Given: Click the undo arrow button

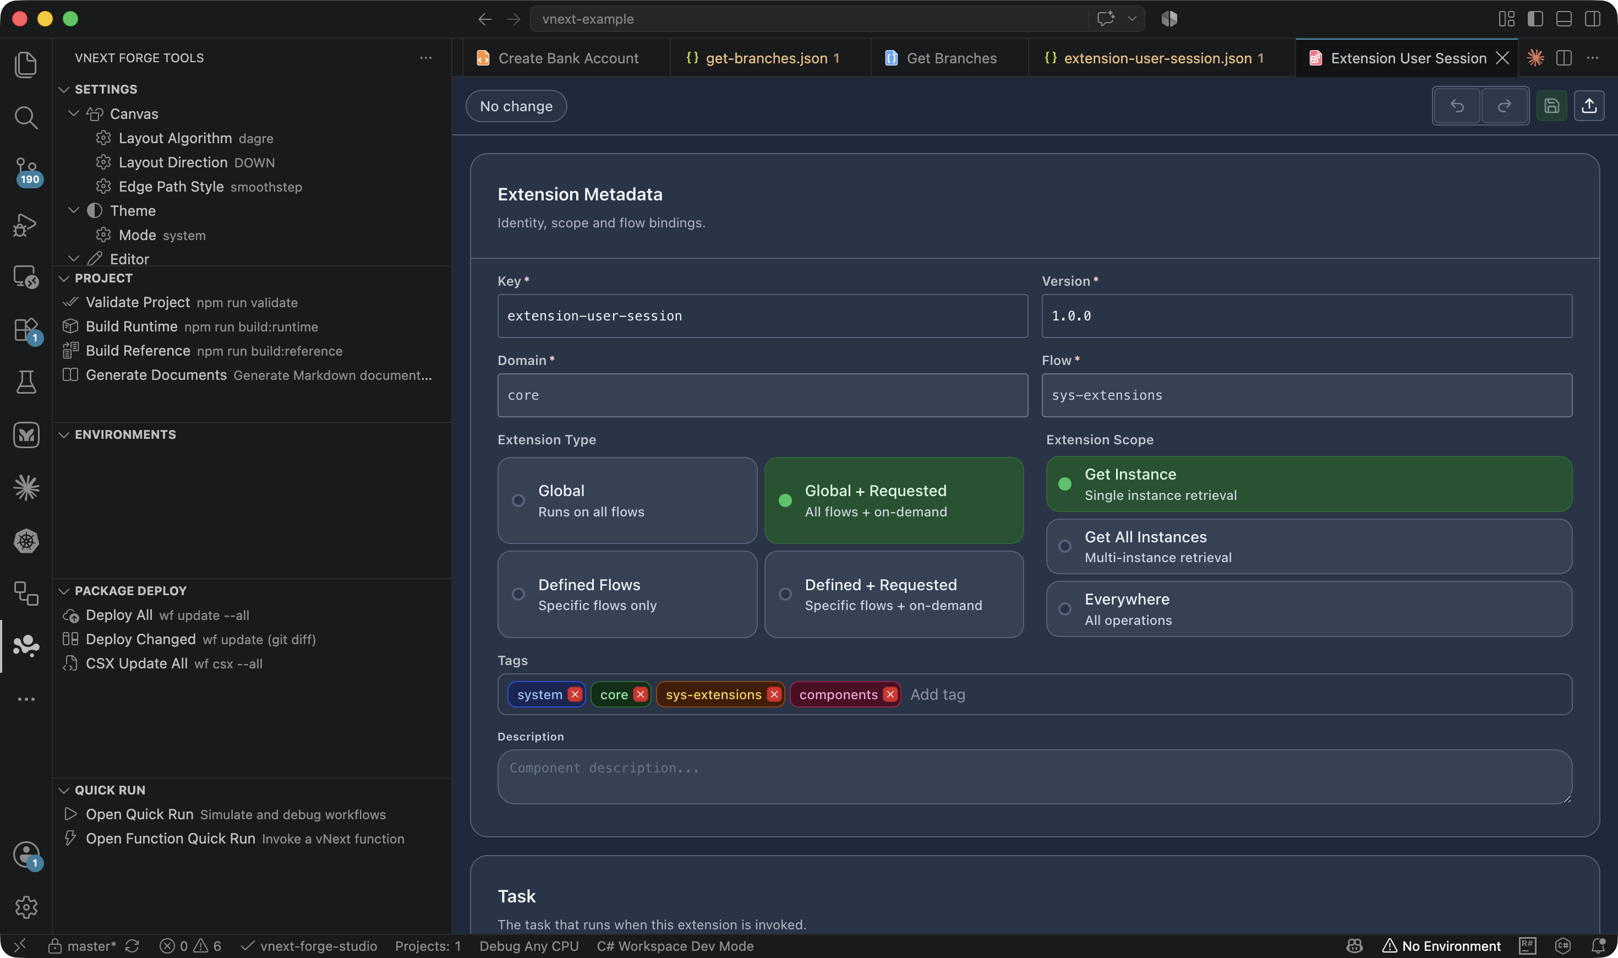Looking at the screenshot, I should pyautogui.click(x=1457, y=106).
